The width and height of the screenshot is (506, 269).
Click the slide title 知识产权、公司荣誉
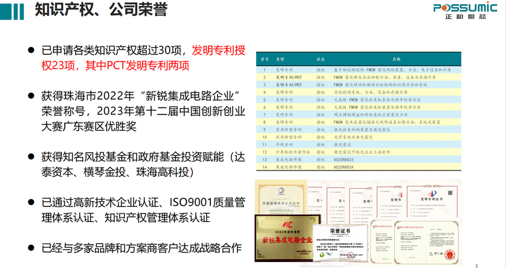pos(100,10)
